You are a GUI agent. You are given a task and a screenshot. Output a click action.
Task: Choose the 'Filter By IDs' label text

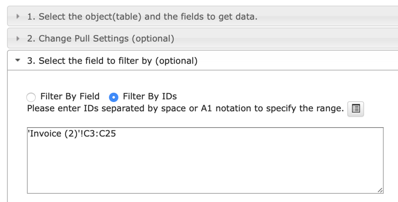pyautogui.click(x=150, y=97)
